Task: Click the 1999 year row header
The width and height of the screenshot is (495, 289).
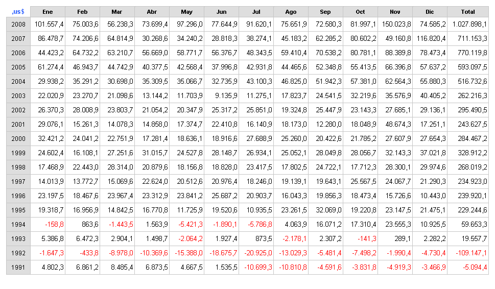Action: click(18, 153)
